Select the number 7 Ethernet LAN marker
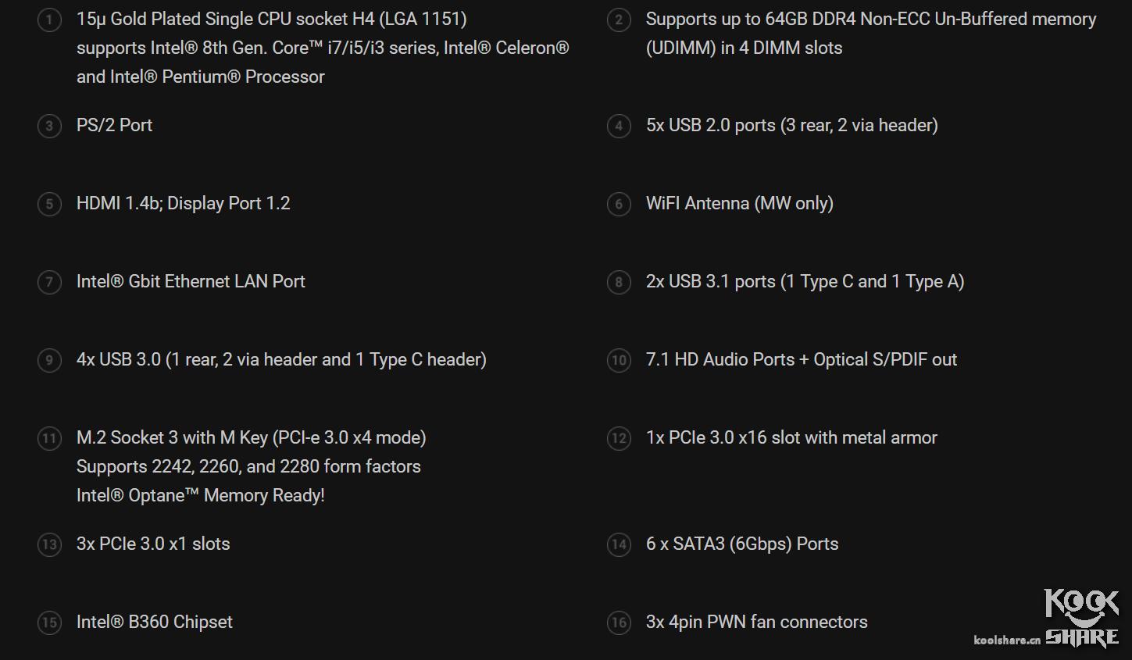The image size is (1132, 660). tap(49, 282)
